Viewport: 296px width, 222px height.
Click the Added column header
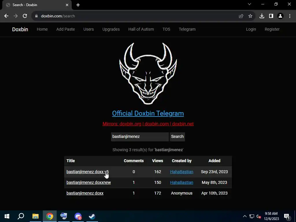[214, 161]
